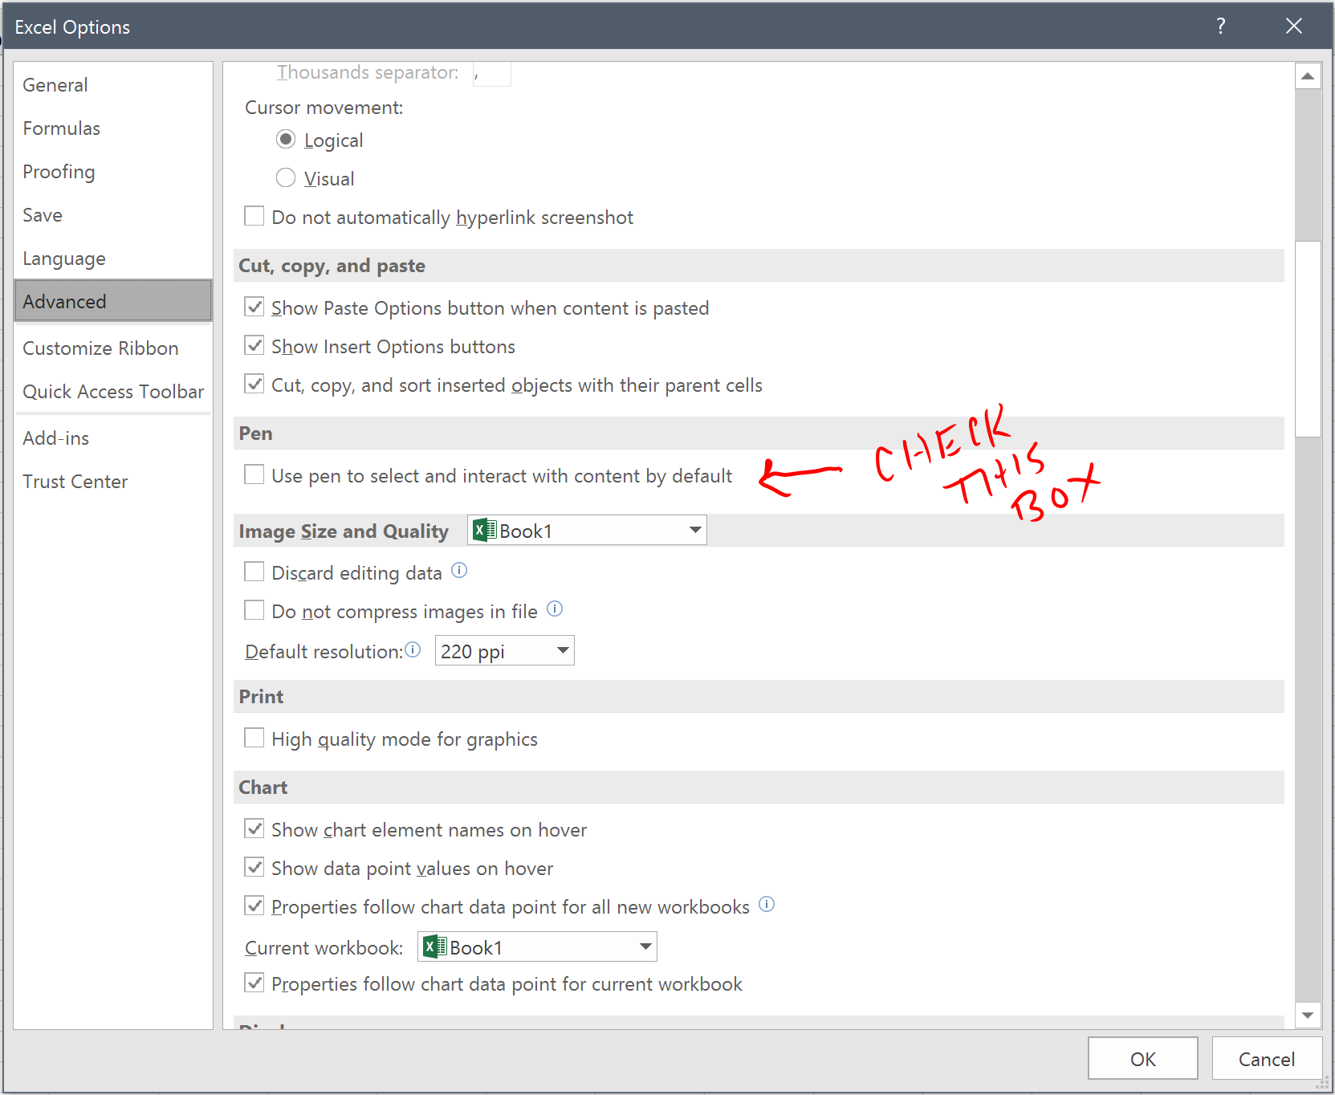Check Do not automatically hyperlink screenshot
Image resolution: width=1335 pixels, height=1095 pixels.
tap(254, 216)
